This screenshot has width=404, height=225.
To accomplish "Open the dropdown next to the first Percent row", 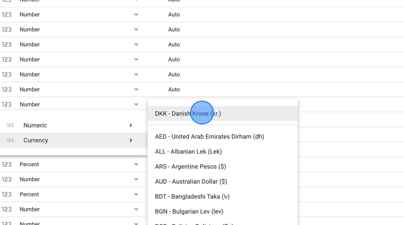I will pos(136,164).
